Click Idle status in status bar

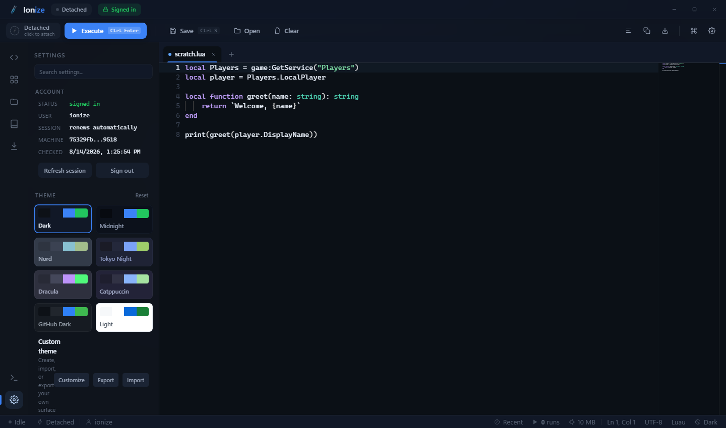[17, 422]
